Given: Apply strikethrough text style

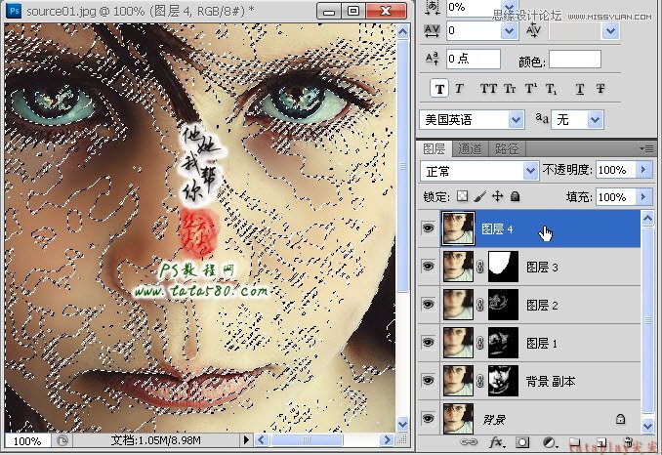Looking at the screenshot, I should pyautogui.click(x=602, y=89).
